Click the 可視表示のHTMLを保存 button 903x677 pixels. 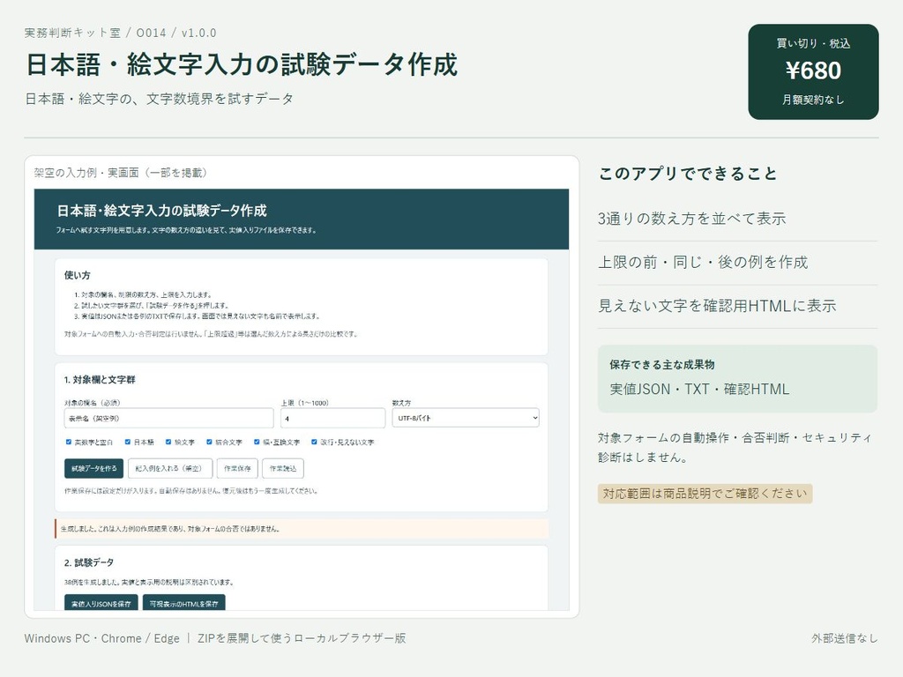coord(183,603)
